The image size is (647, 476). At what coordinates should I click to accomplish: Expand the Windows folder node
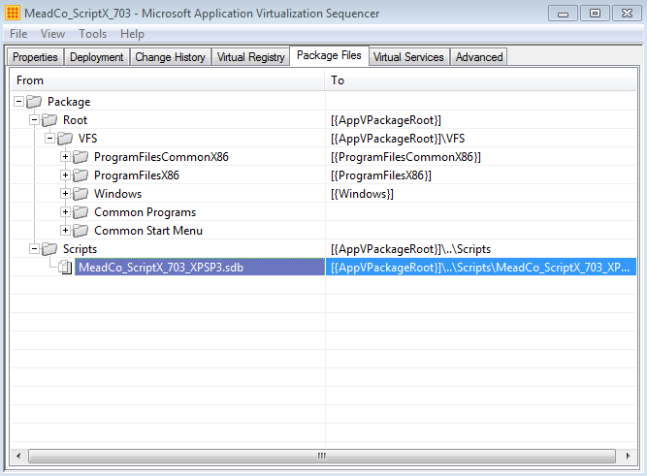[65, 193]
